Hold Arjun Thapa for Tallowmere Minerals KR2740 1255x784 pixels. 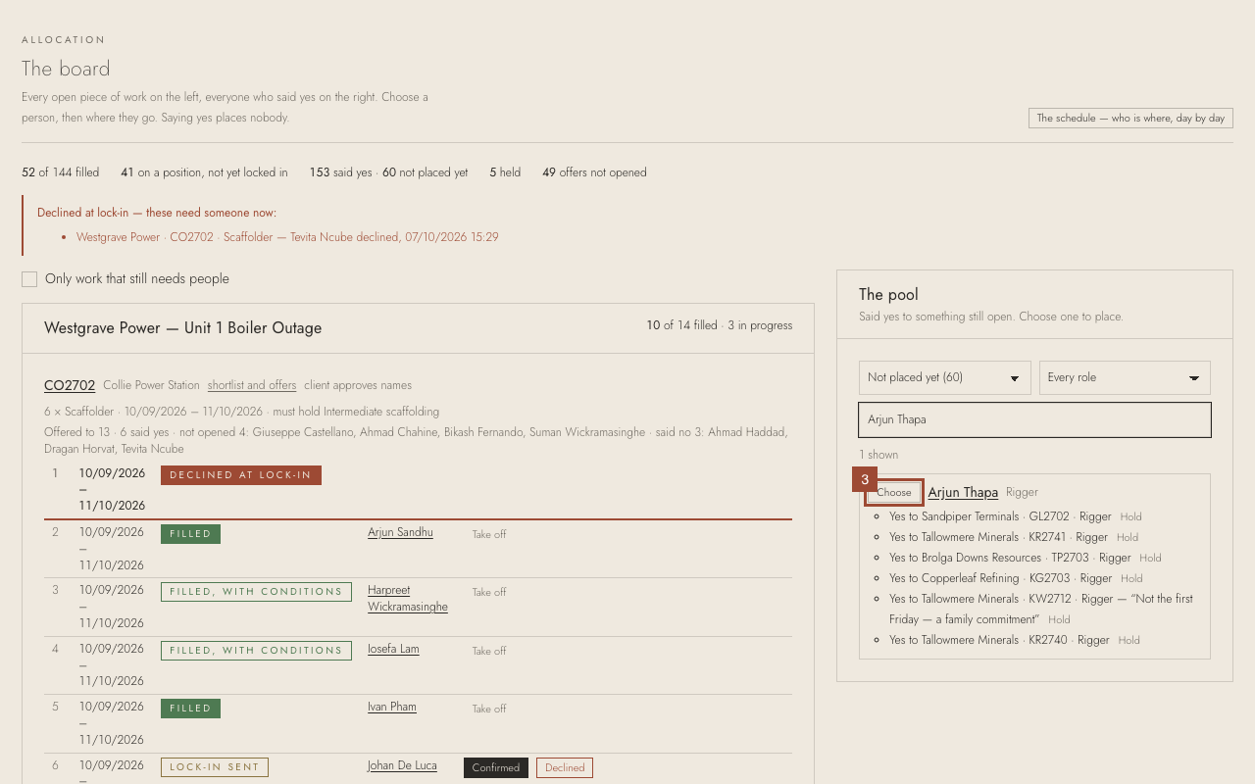click(1129, 640)
